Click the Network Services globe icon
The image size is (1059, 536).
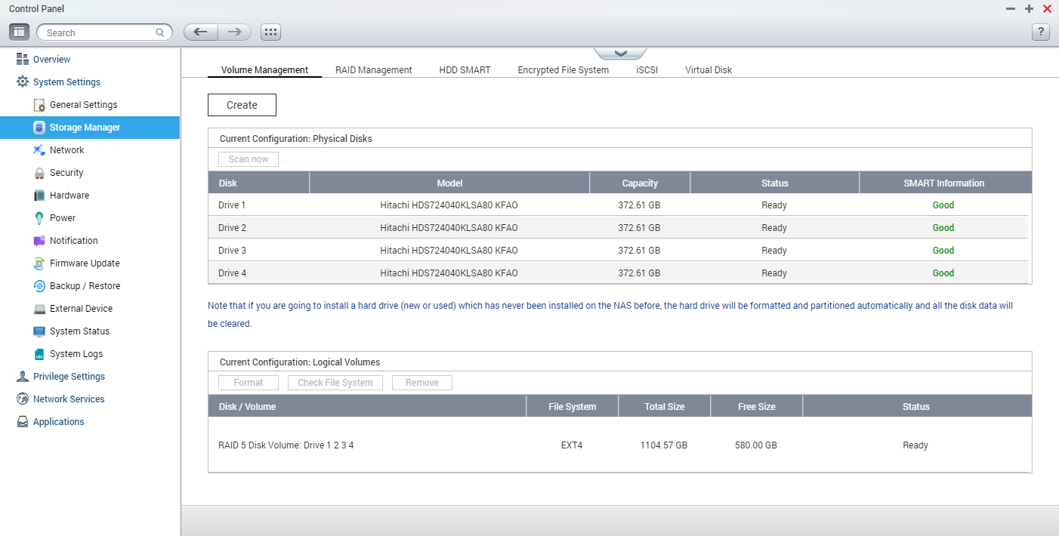pos(23,399)
